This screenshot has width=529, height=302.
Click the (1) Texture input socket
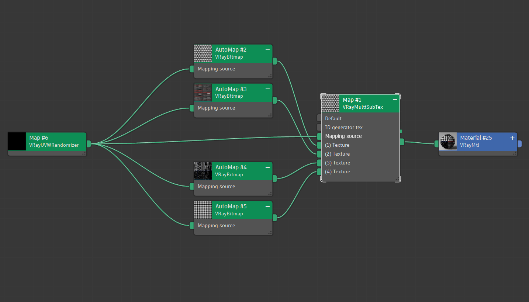[319, 145]
